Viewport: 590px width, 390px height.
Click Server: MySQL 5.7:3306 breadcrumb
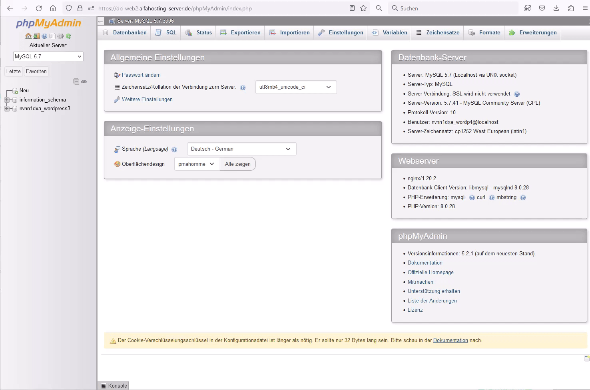pos(146,21)
